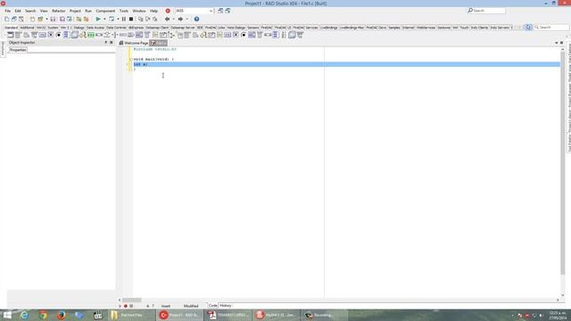
Task: Open the File menu
Action: (x=8, y=11)
